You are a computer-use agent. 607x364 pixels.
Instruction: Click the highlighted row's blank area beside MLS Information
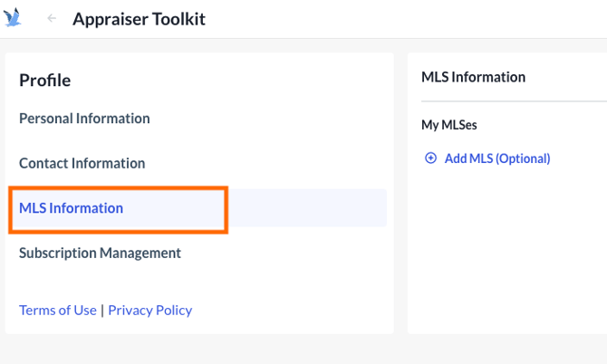pos(308,208)
